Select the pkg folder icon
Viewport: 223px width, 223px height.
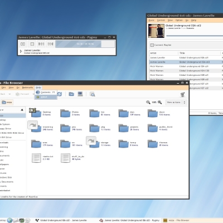94,128
